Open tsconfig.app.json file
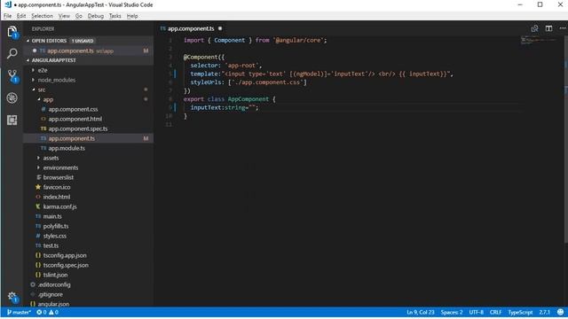The height and width of the screenshot is (319, 568). 89,256
